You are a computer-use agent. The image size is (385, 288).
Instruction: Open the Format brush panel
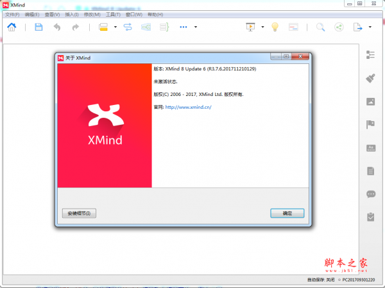(x=370, y=78)
